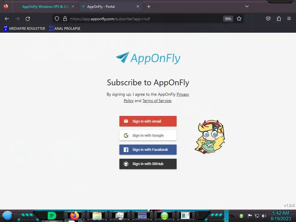This screenshot has width=296, height=222.
Task: Open the Terms of Service link
Action: [x=157, y=101]
